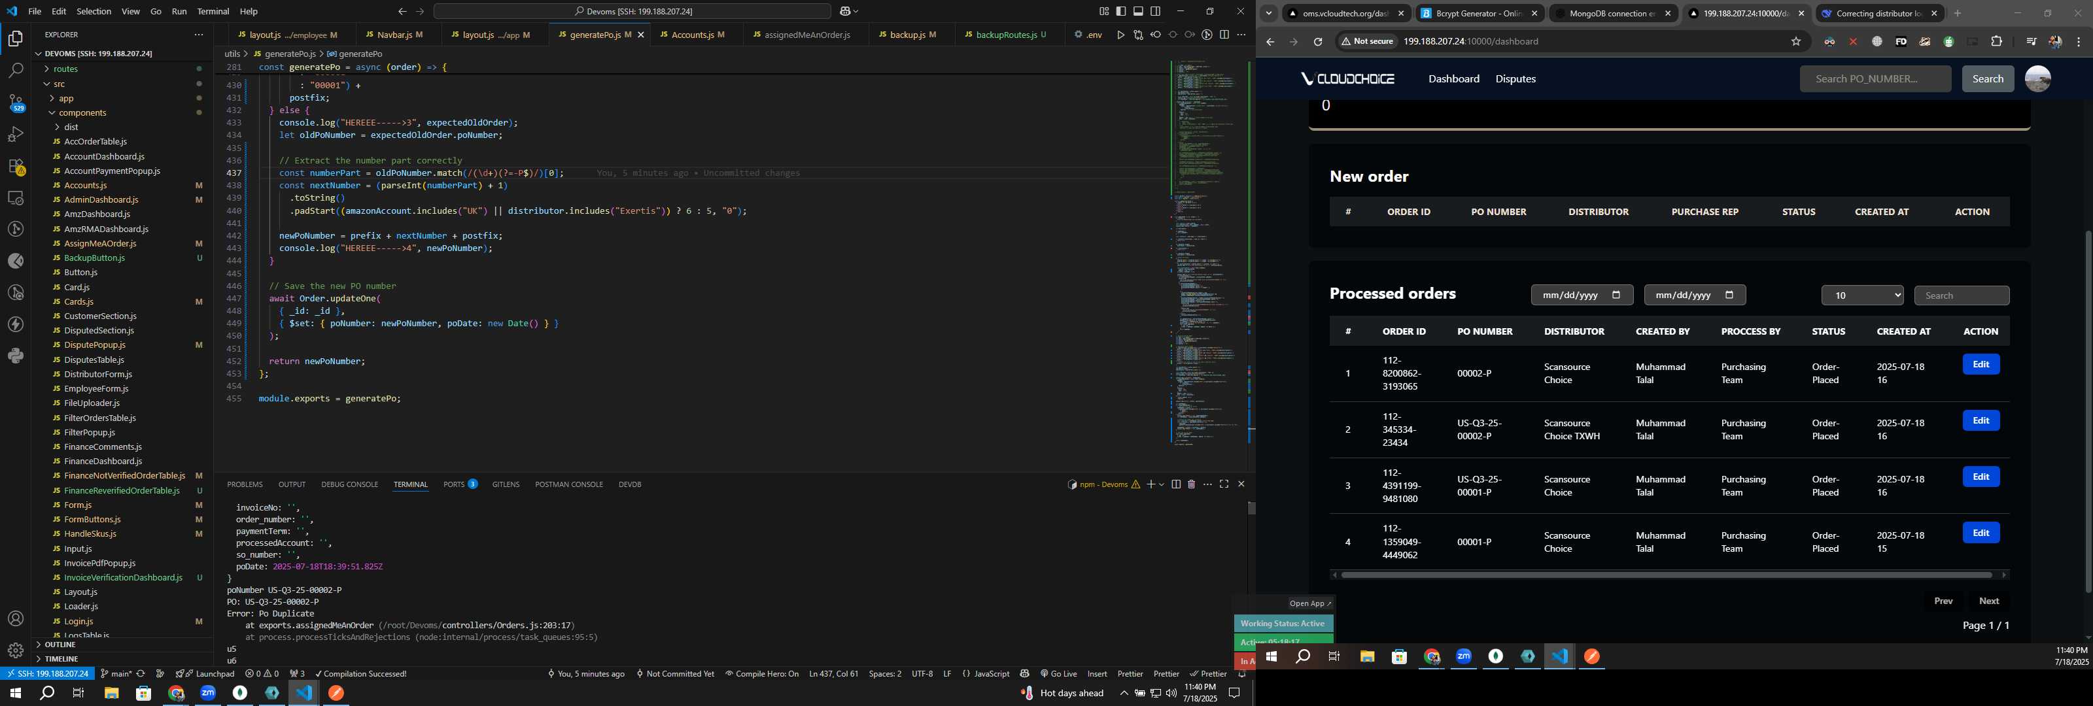Click Zoom app icon in left taskbar

208,693
